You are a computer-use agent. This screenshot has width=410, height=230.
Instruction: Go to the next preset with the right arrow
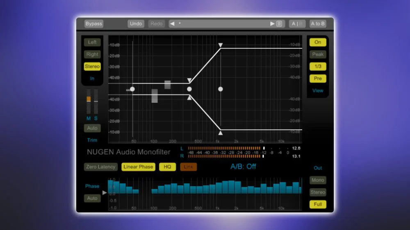pyautogui.click(x=272, y=24)
